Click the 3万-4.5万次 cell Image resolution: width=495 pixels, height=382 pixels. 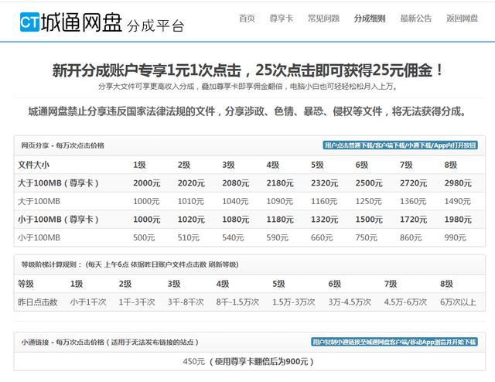pos(350,302)
